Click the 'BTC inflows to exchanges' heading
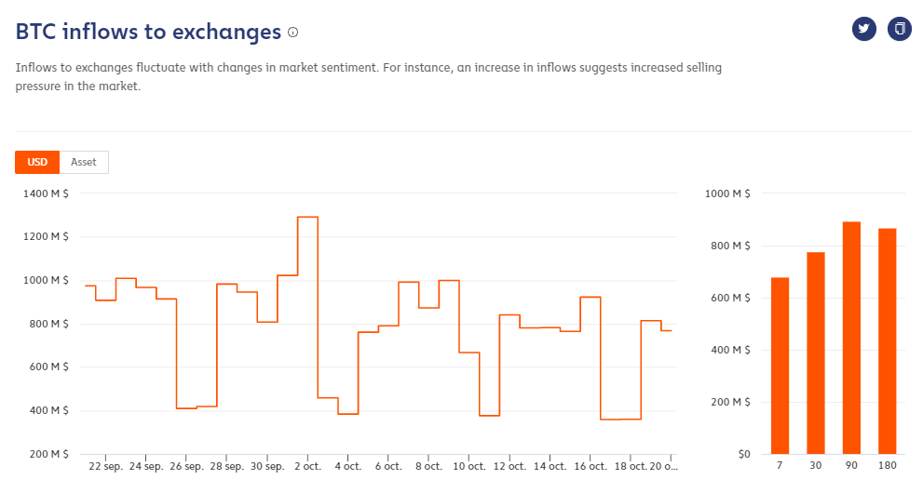The image size is (923, 493). point(148,32)
